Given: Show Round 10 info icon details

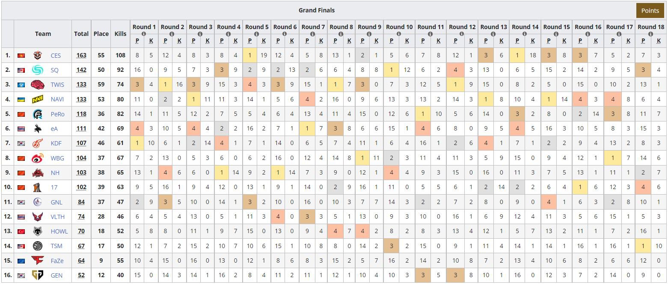Looking at the screenshot, I should coord(399,34).
